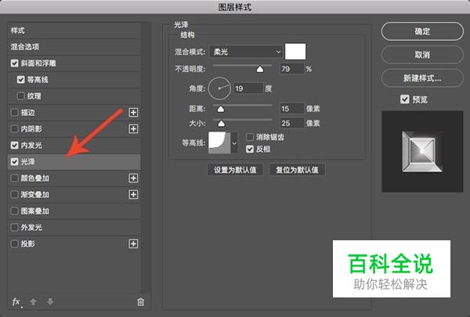Click the style preview thumbnail
Image resolution: width=470 pixels, height=317 pixels.
pyautogui.click(x=422, y=152)
